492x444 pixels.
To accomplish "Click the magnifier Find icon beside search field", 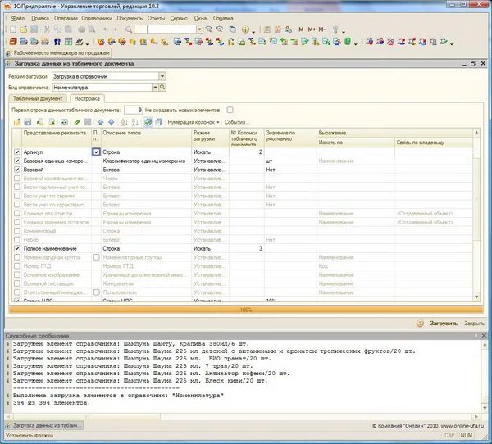I will click(129, 29).
